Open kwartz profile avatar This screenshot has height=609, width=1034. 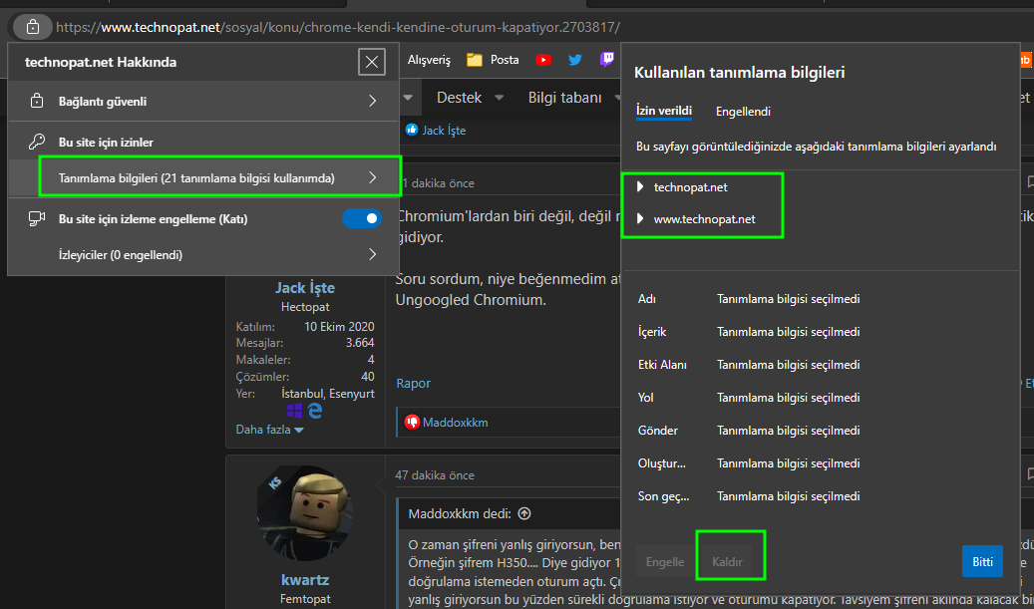click(x=305, y=514)
